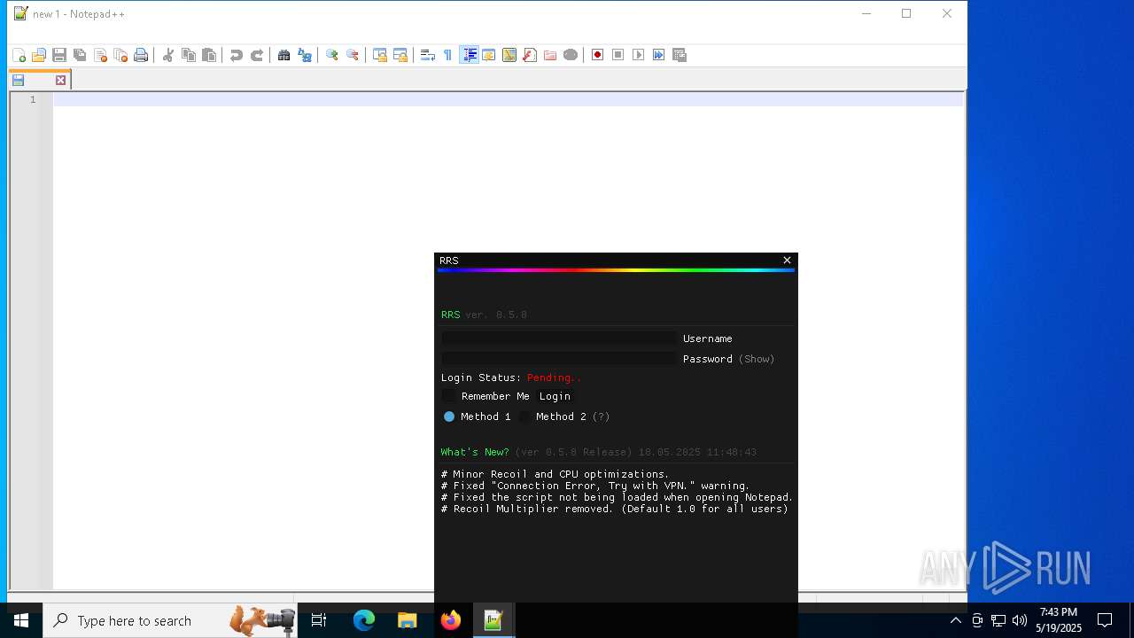Switch to Notepad++ via its taskbar icon
This screenshot has width=1134, height=638.
pos(493,620)
